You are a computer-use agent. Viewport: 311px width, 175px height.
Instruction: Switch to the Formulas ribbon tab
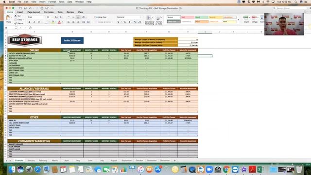click(x=49, y=12)
